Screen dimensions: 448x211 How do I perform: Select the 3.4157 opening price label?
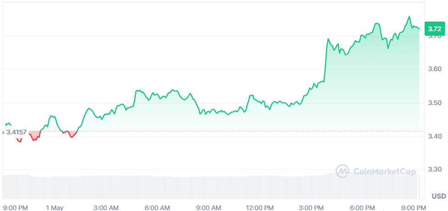[x=16, y=133]
